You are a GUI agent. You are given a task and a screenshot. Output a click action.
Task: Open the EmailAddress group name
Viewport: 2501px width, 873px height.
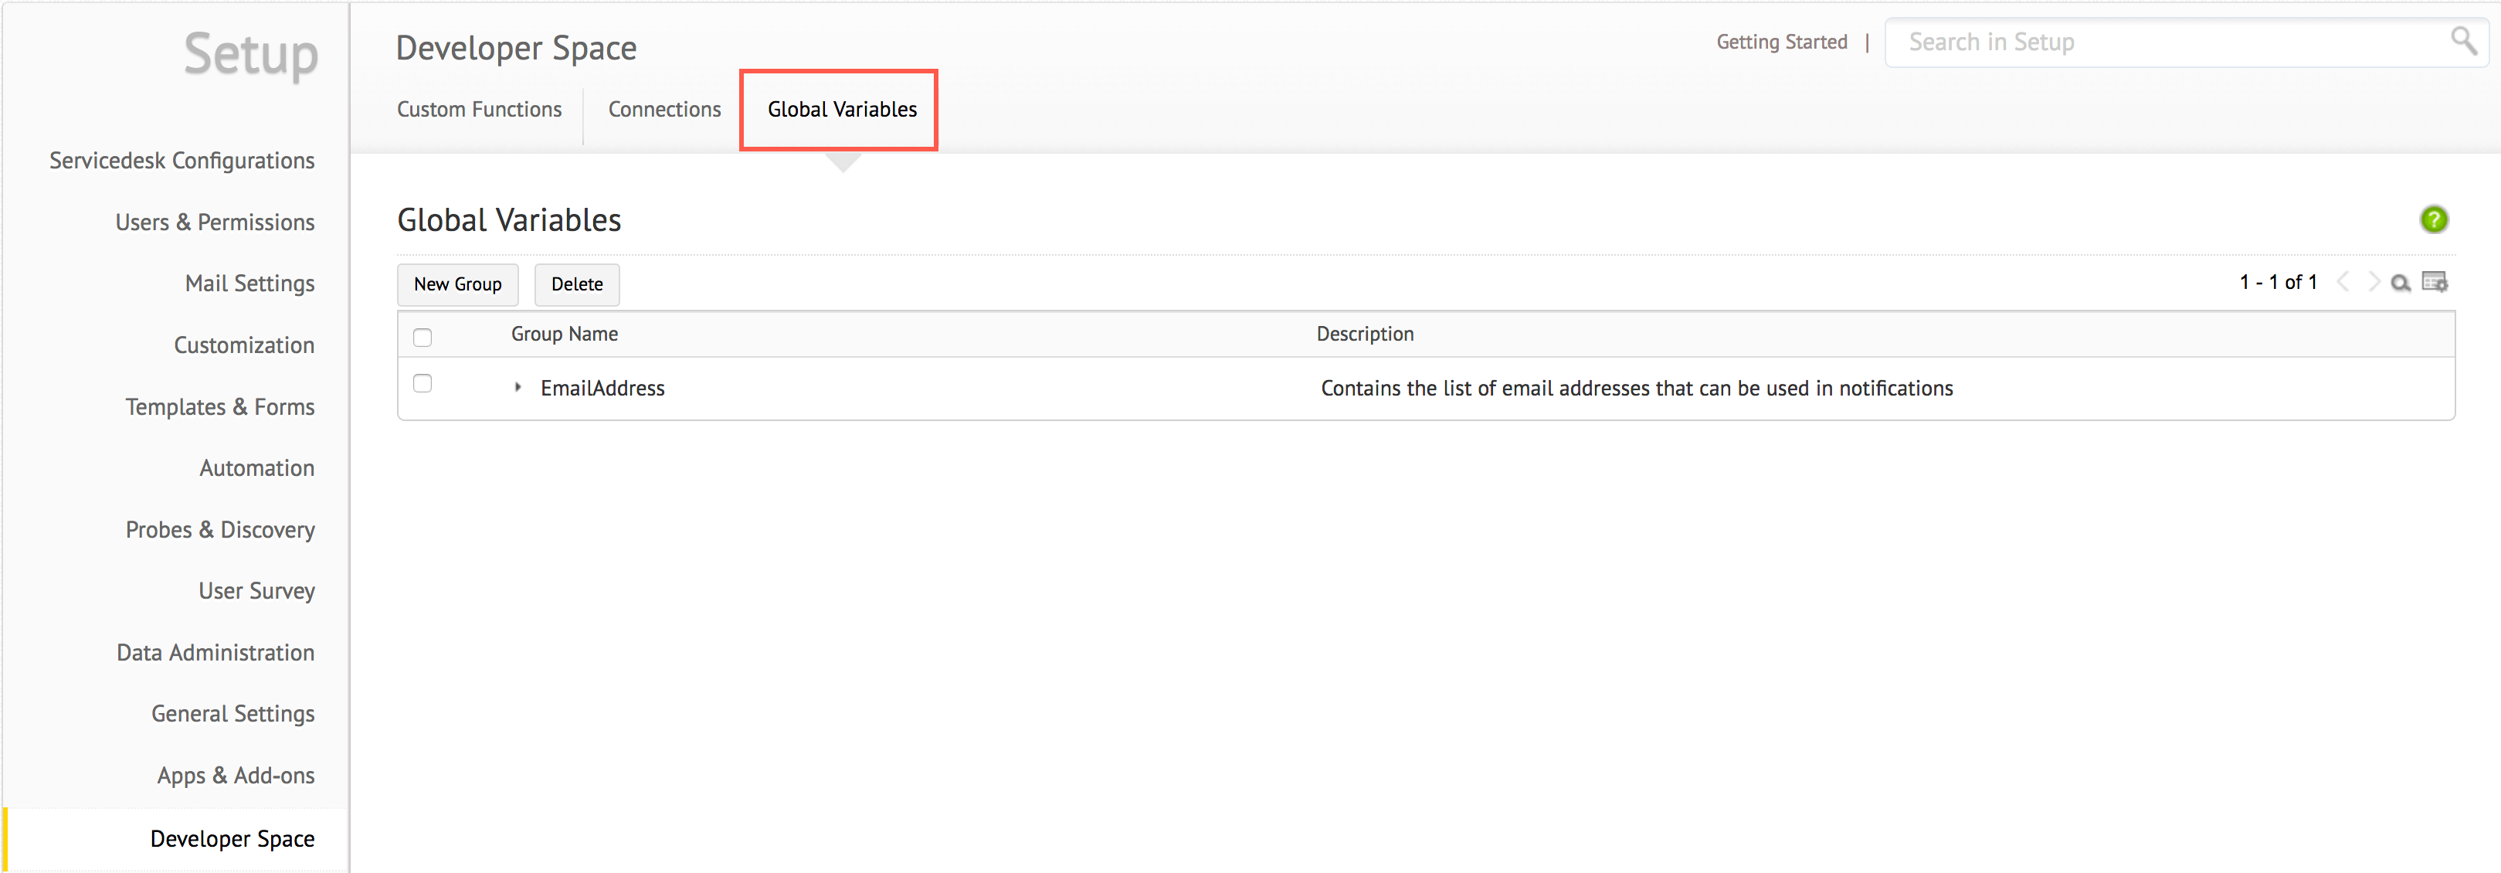pos(602,389)
